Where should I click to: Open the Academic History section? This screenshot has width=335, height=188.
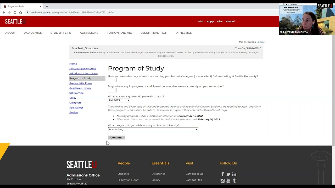coord(80,88)
